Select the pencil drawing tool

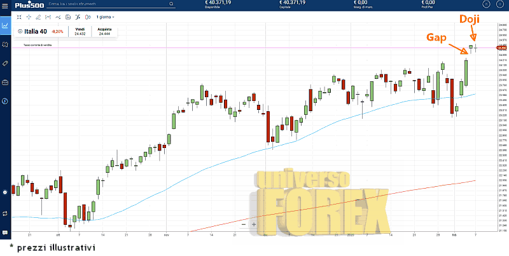[x=38, y=17]
